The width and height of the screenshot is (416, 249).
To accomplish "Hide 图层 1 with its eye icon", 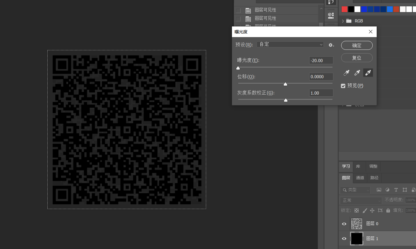I will click(x=344, y=239).
